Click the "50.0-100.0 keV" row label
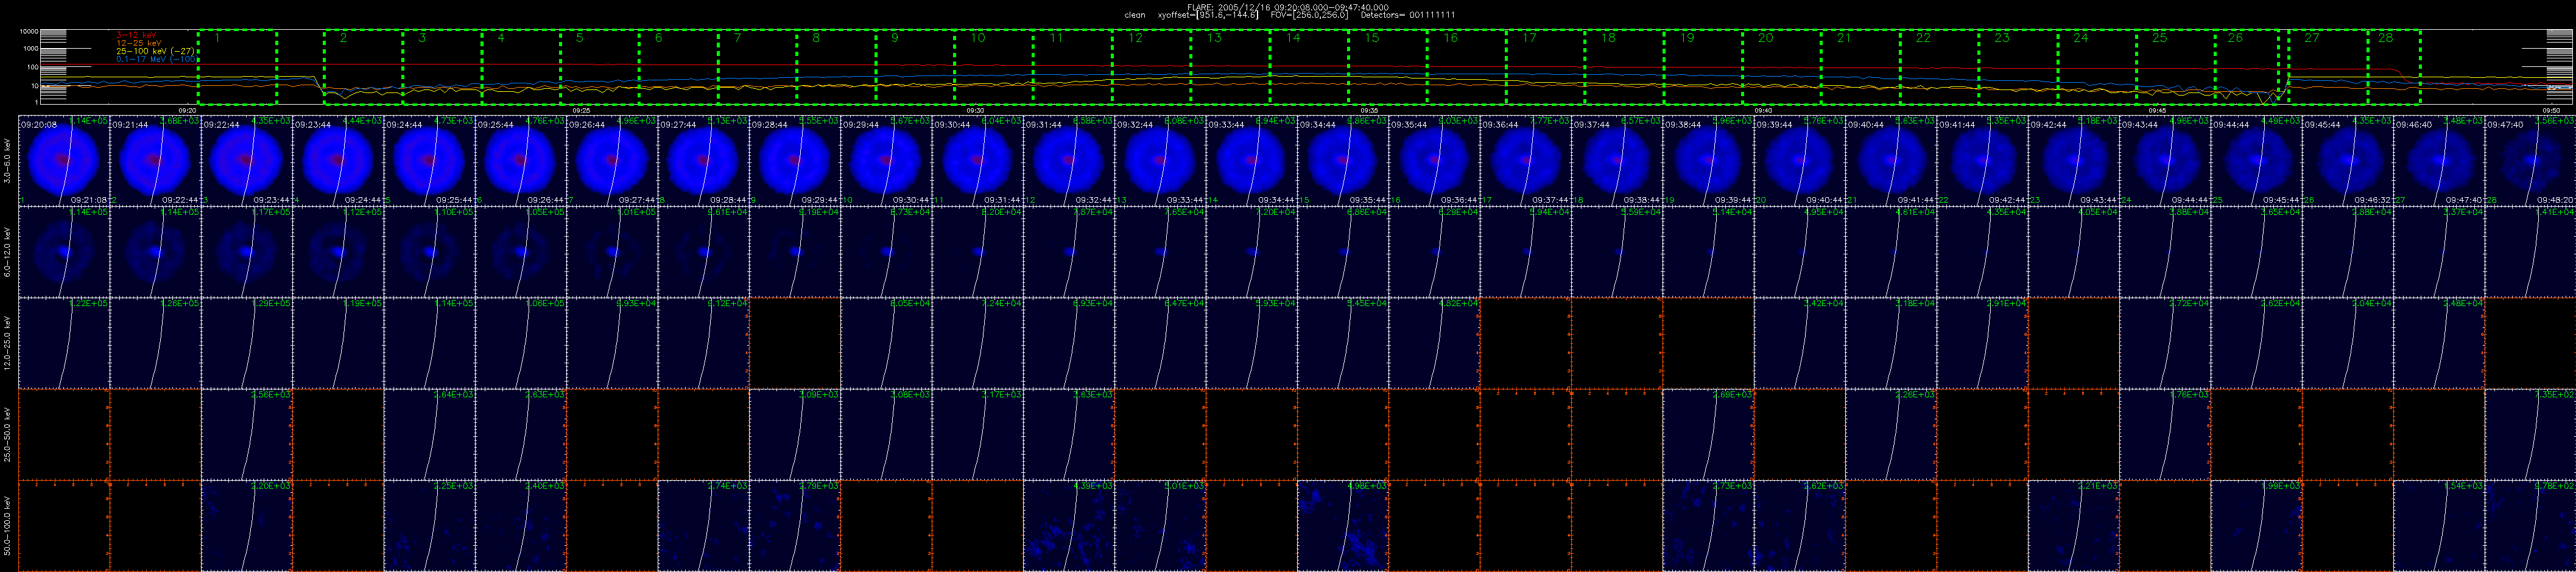 pyautogui.click(x=8, y=525)
